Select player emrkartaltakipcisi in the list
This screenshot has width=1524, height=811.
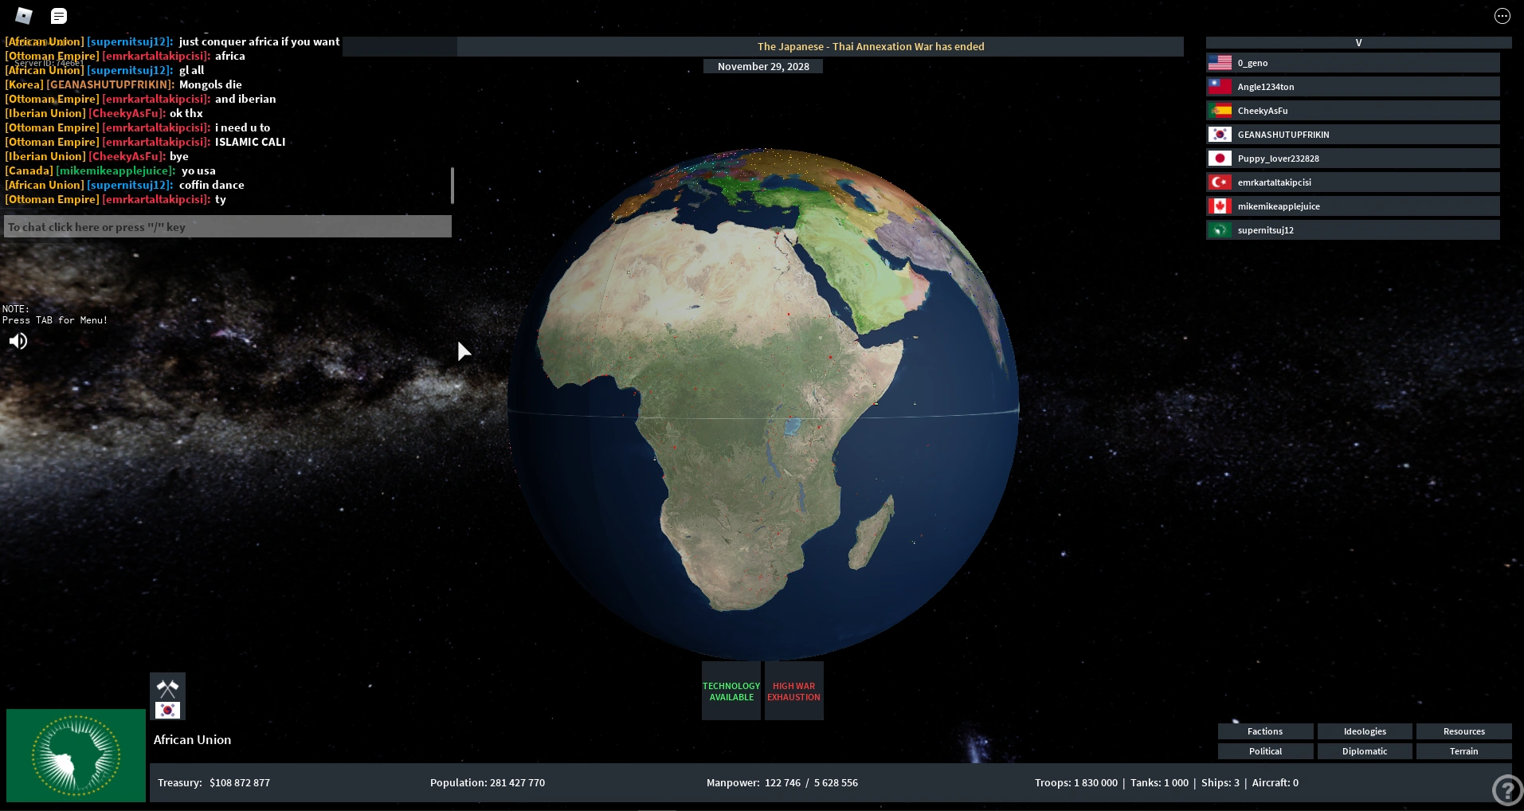[x=1353, y=182]
